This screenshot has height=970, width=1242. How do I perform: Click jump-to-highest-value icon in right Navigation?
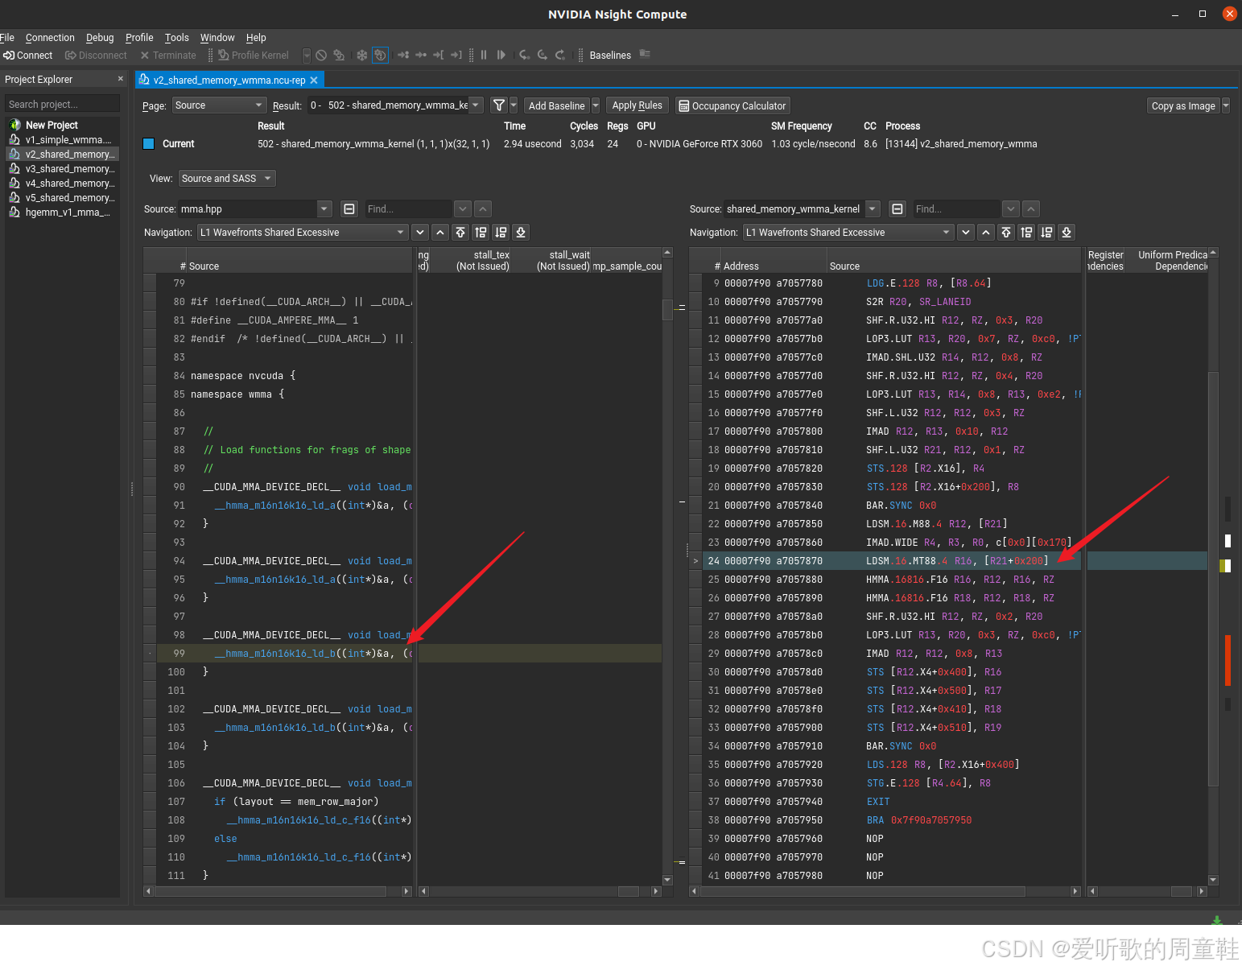click(1006, 233)
